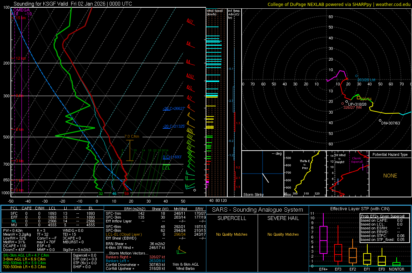This screenshot has height=273, width=412.
Task: Click the '-30 C=26627'' height label
Action: 174,108
